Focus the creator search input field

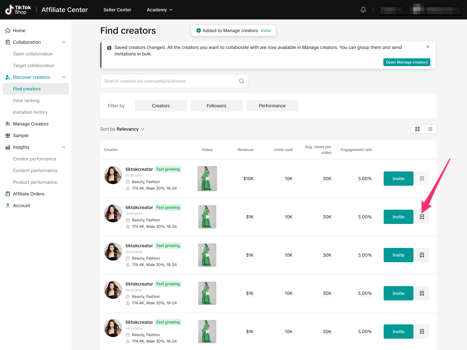pyautogui.click(x=170, y=81)
